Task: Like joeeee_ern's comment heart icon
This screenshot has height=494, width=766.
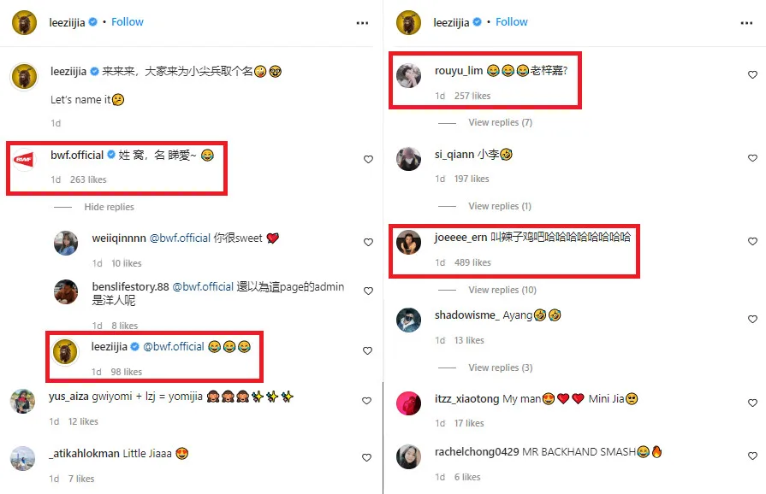Action: pos(752,241)
